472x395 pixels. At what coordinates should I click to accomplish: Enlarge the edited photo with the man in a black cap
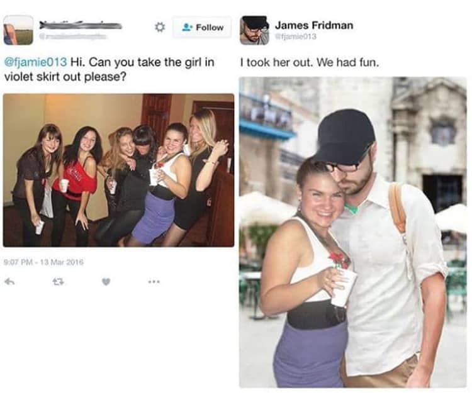click(353, 232)
